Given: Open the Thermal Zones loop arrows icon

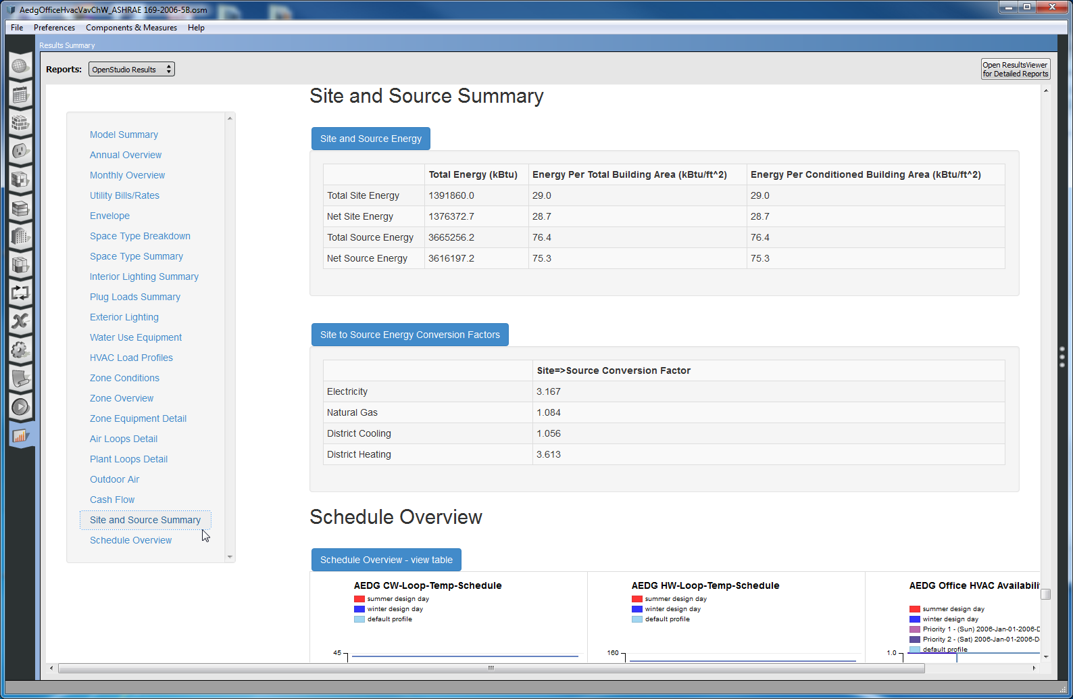Looking at the screenshot, I should point(20,293).
